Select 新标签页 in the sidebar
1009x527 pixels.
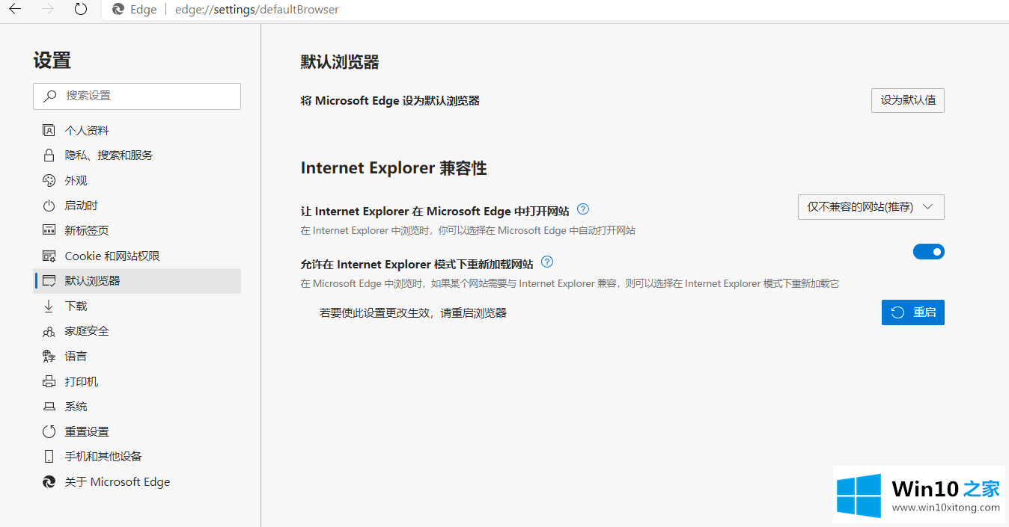[137, 230]
